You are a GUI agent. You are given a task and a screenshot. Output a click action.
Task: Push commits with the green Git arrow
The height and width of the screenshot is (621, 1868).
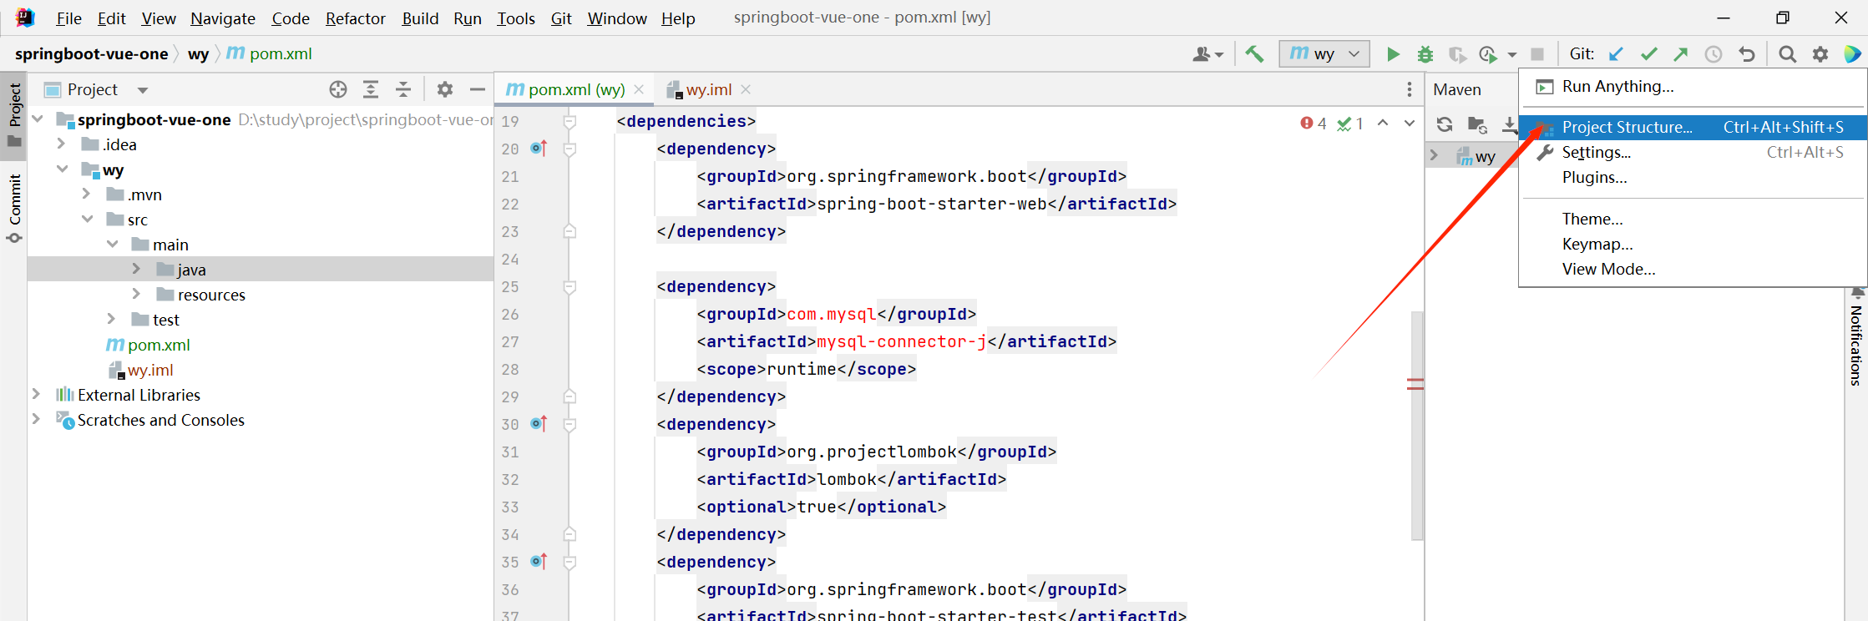pyautogui.click(x=1681, y=54)
